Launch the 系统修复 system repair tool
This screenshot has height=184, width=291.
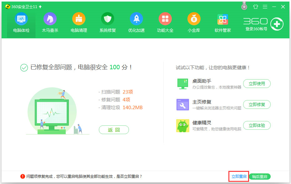coord(107,22)
